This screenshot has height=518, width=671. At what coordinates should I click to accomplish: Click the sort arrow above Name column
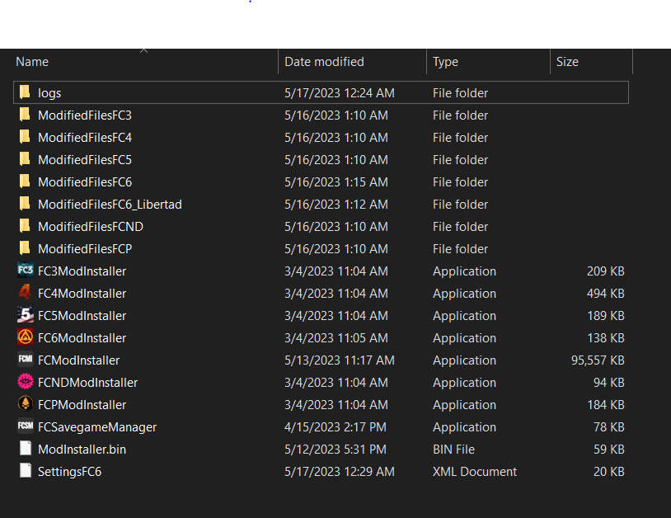144,50
